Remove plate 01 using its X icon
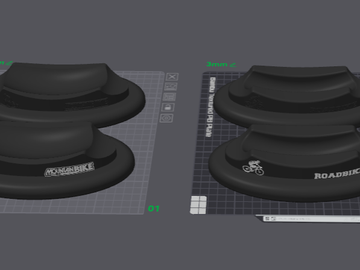 coord(172,77)
